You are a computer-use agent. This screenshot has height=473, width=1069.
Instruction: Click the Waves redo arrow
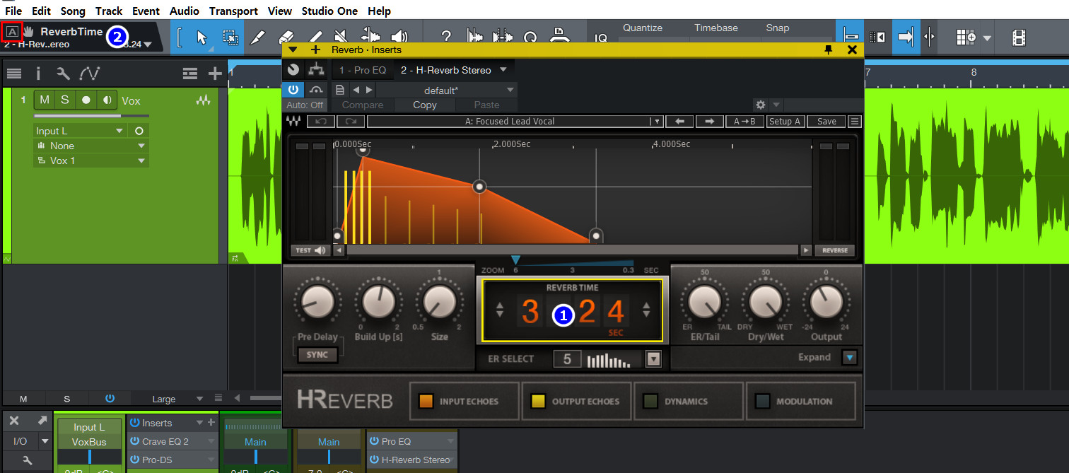pyautogui.click(x=351, y=122)
